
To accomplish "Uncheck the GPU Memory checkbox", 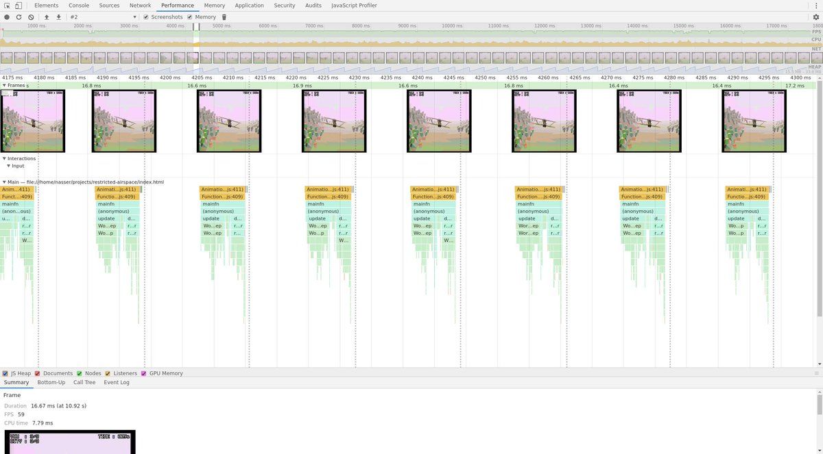I will pyautogui.click(x=144, y=374).
